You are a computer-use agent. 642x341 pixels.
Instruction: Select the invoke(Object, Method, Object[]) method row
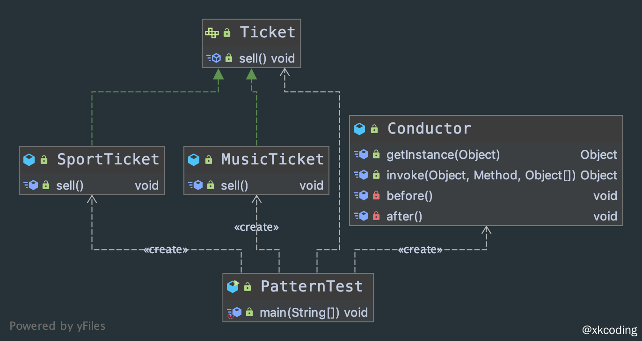click(481, 175)
